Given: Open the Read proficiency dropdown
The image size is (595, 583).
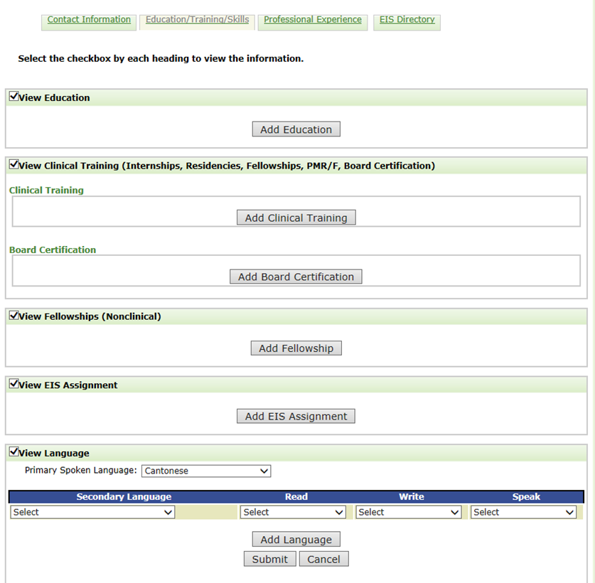Looking at the screenshot, I should pyautogui.click(x=293, y=512).
